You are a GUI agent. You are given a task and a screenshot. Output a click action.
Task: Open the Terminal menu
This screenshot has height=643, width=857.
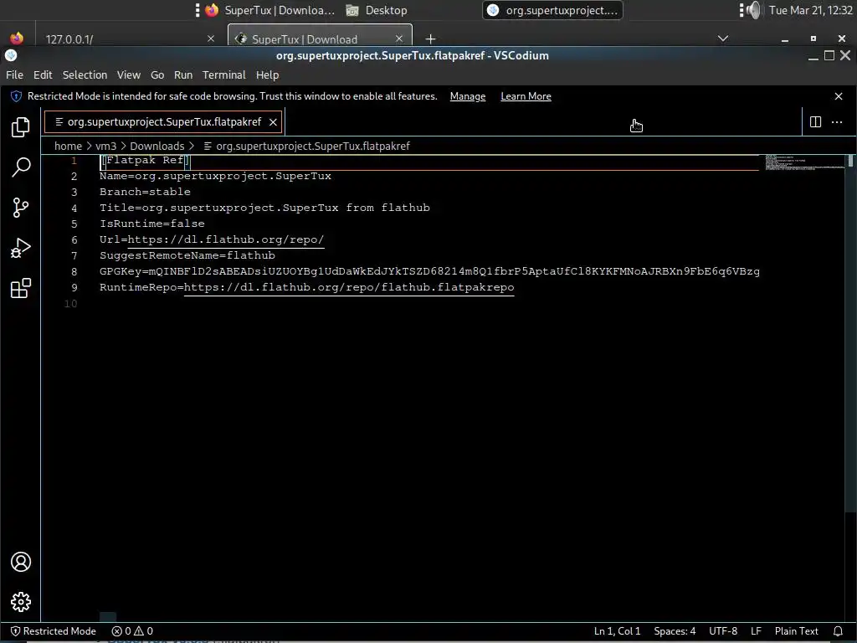point(224,75)
